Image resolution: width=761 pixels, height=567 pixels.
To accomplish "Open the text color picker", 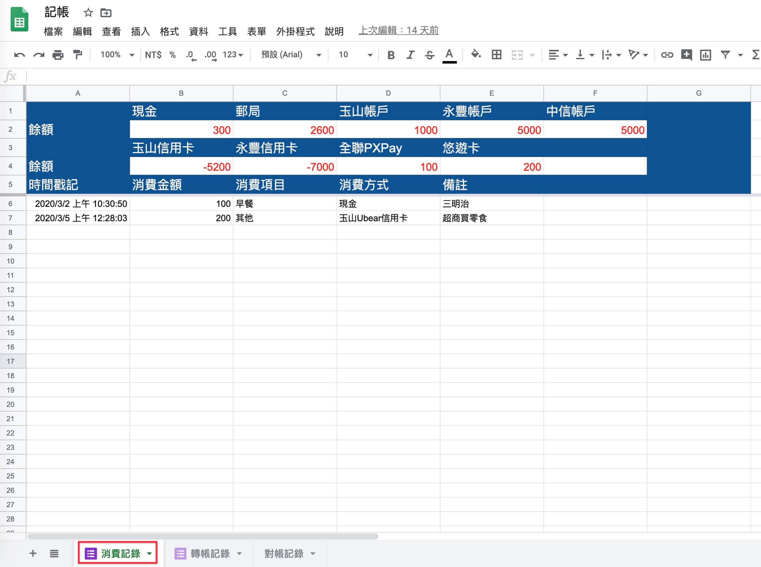I will pos(449,55).
